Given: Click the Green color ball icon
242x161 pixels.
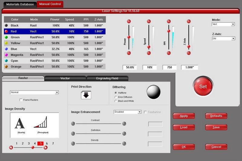Looking at the screenshot, I should [6, 37].
